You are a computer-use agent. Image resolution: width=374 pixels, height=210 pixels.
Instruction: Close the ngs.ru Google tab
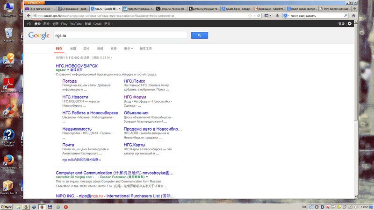pos(120,8)
